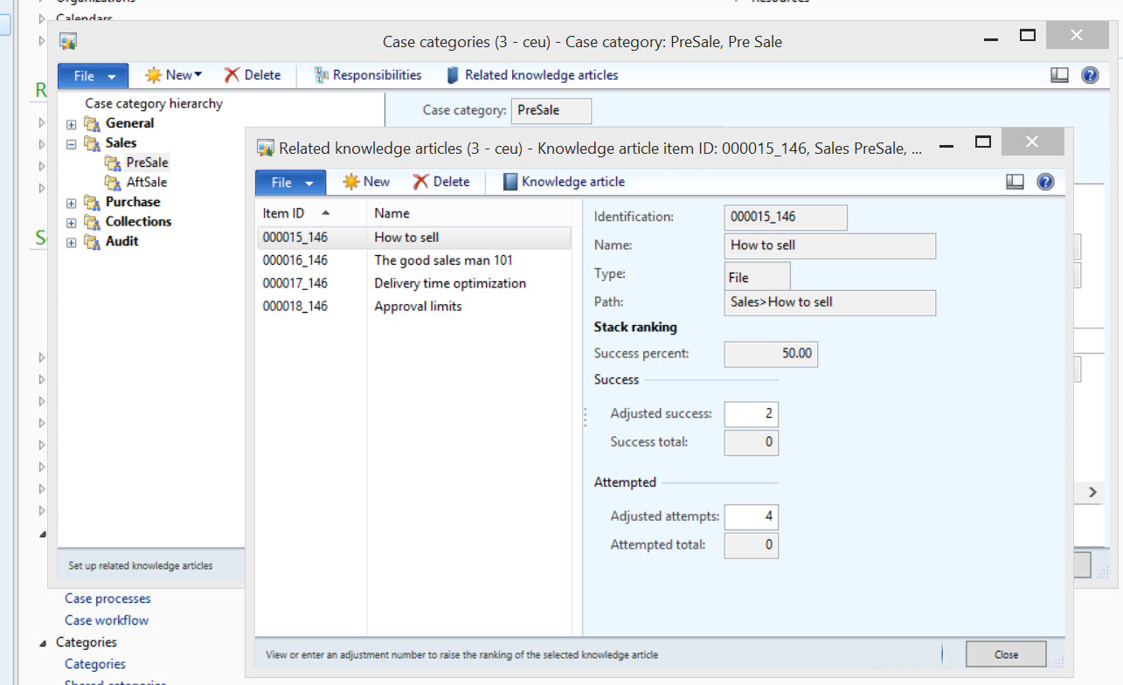Click the help icon in Related knowledge articles window
1123x685 pixels.
pos(1045,182)
